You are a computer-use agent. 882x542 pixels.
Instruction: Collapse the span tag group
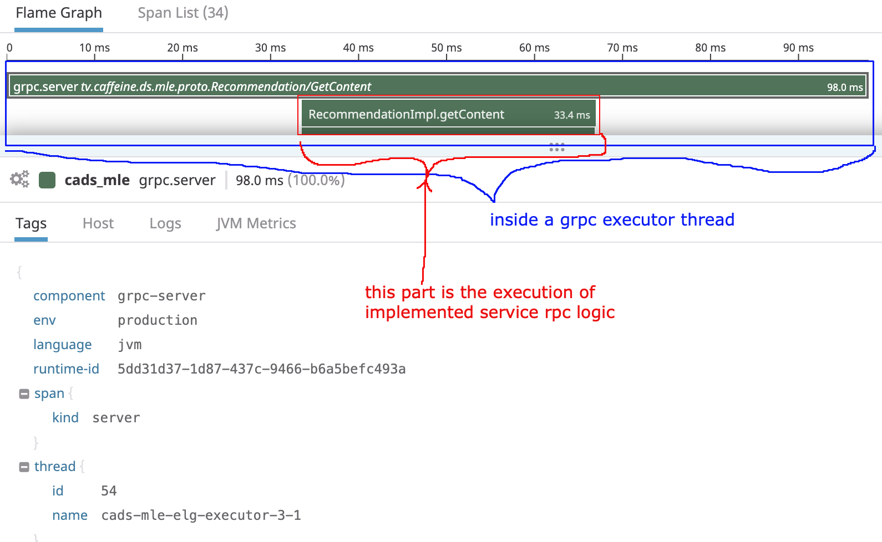[x=24, y=394]
